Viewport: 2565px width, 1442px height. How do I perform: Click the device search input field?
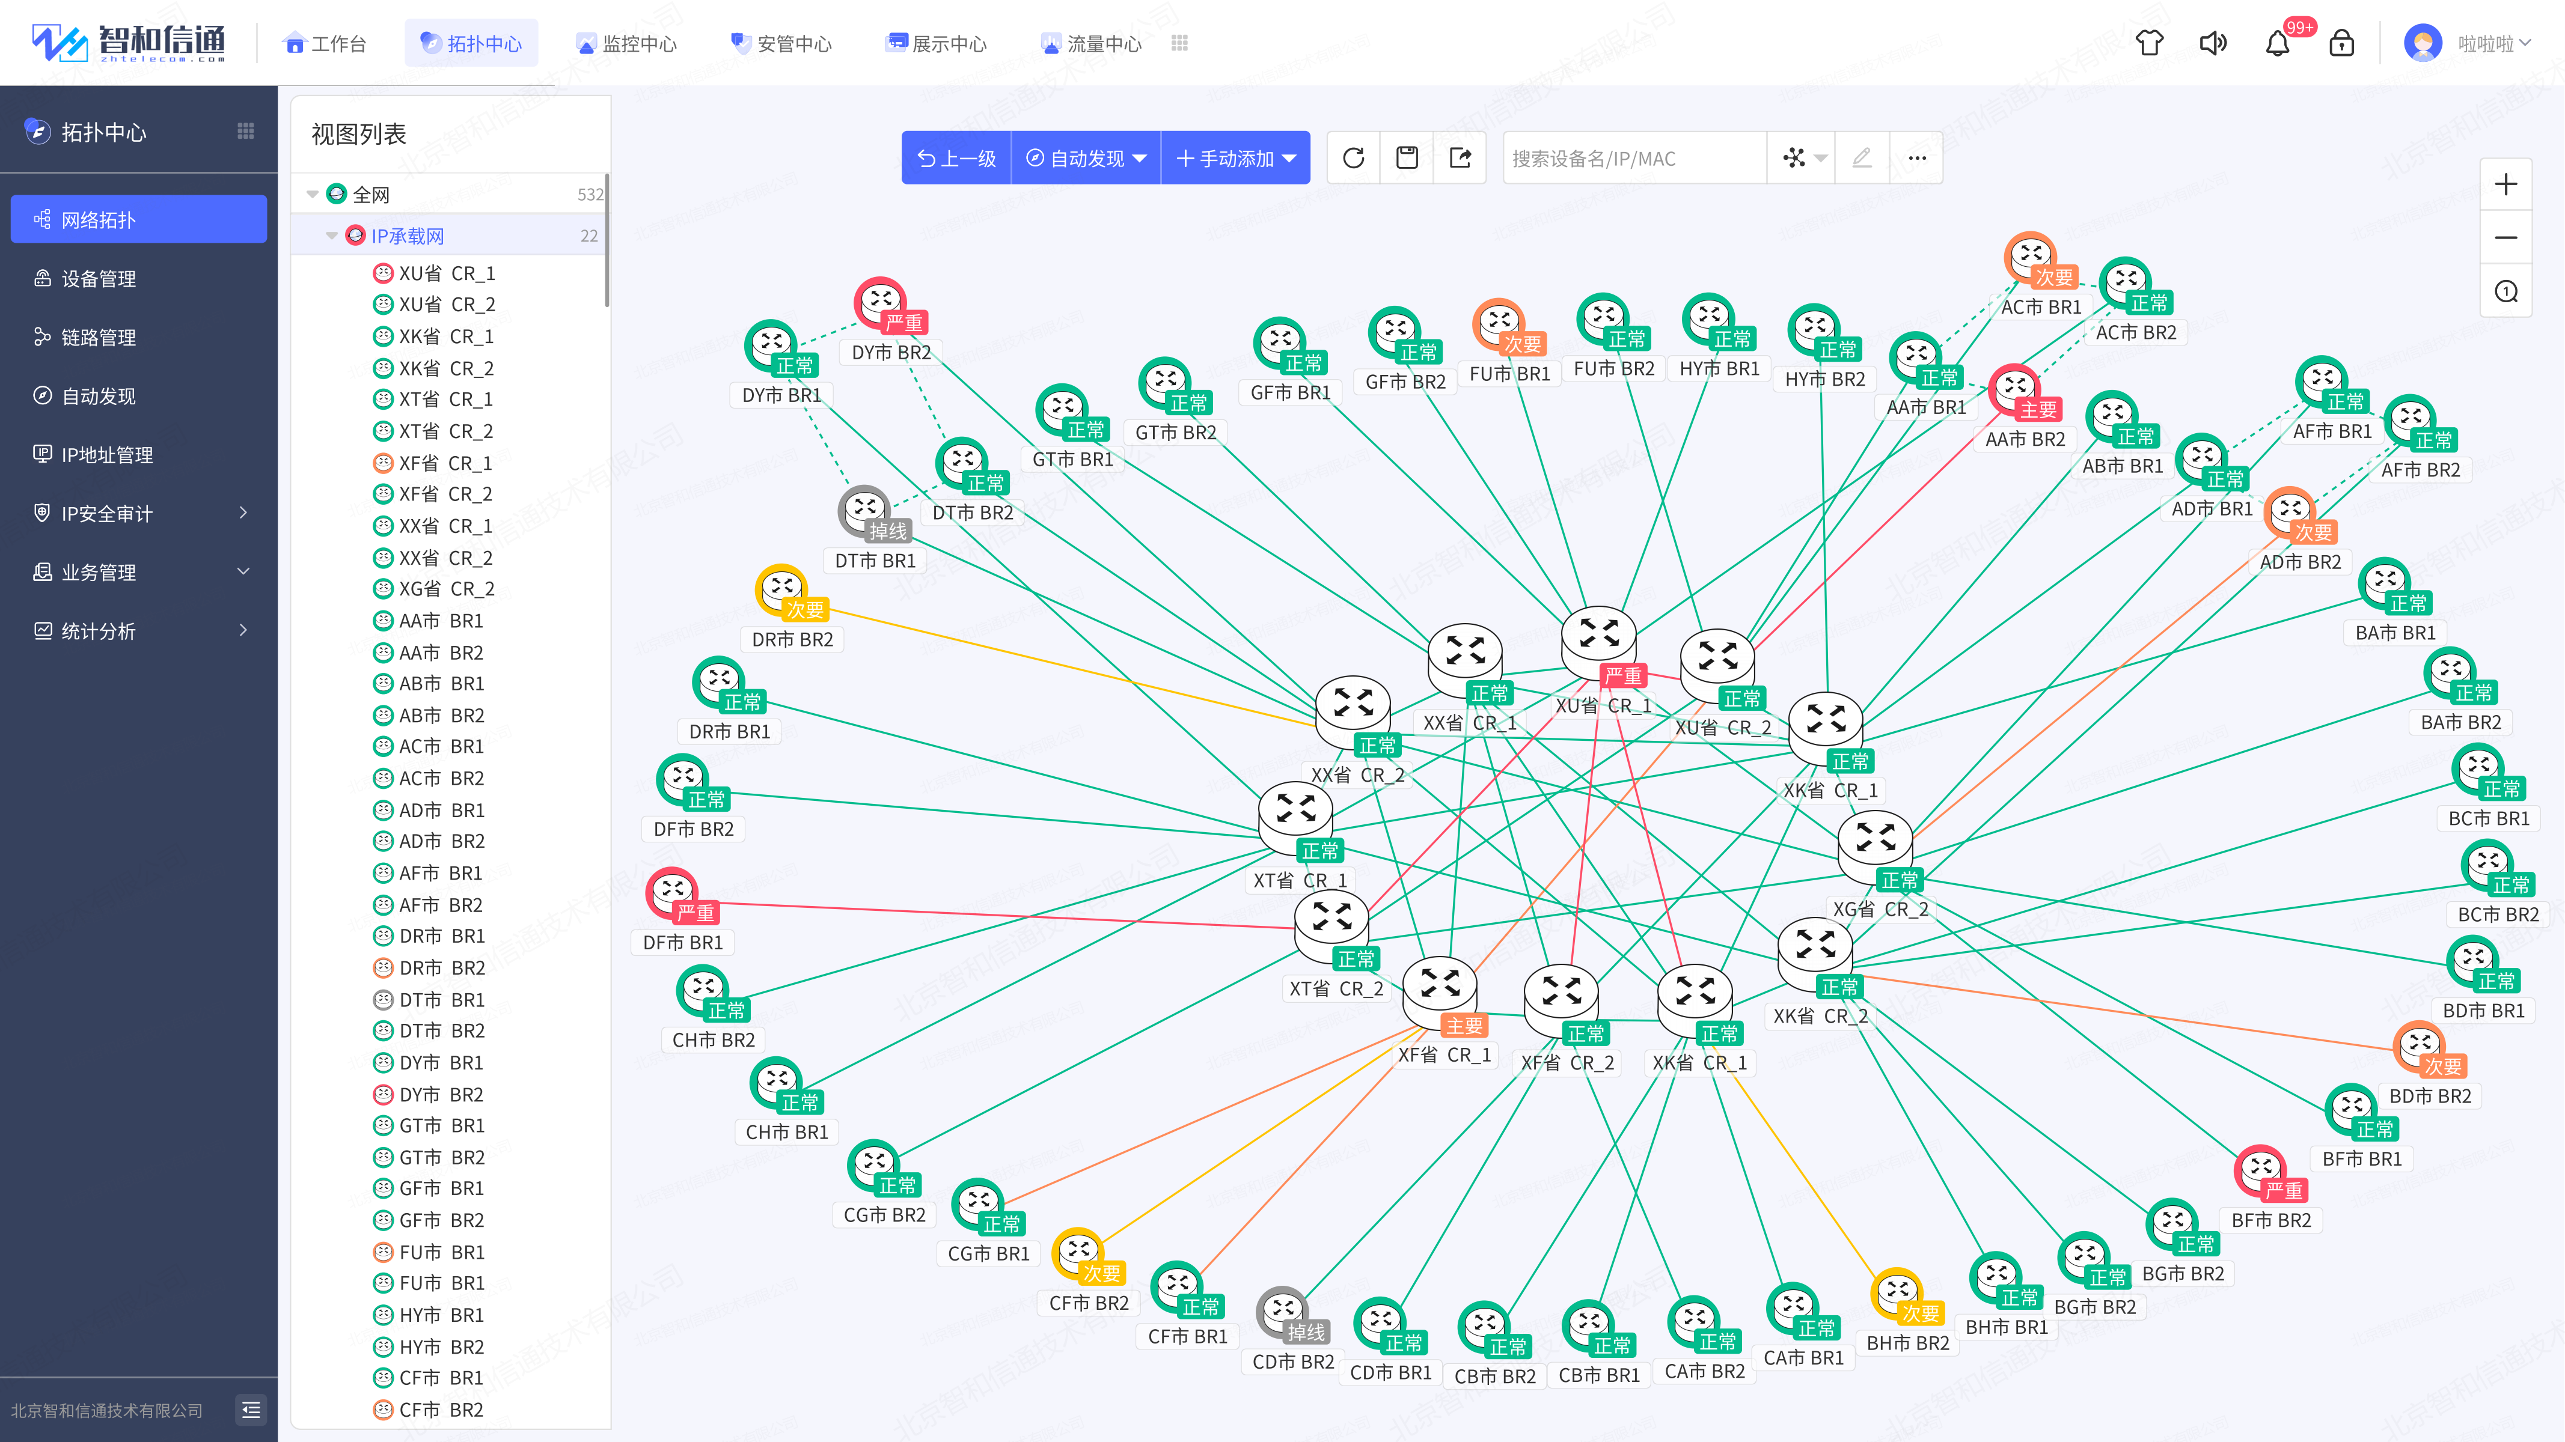[1633, 158]
